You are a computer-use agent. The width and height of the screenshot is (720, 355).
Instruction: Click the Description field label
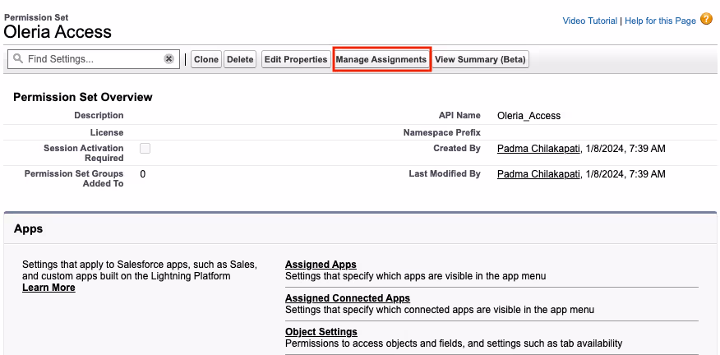coord(99,115)
